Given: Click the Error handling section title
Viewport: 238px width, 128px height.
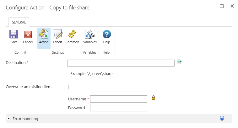Looking at the screenshot, I should (x=25, y=119).
